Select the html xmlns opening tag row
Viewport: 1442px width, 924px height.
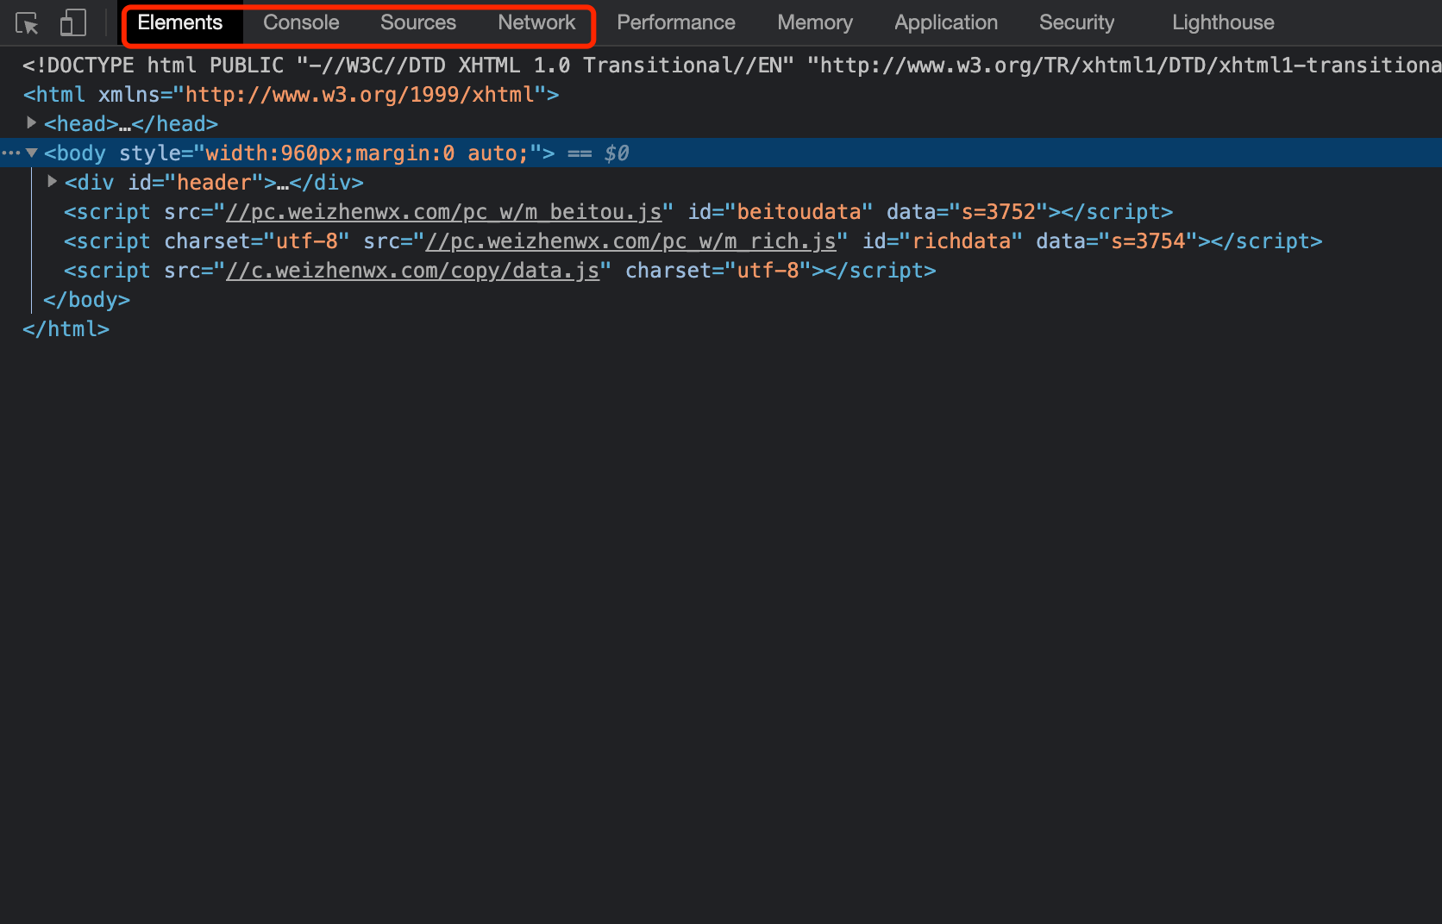click(291, 95)
